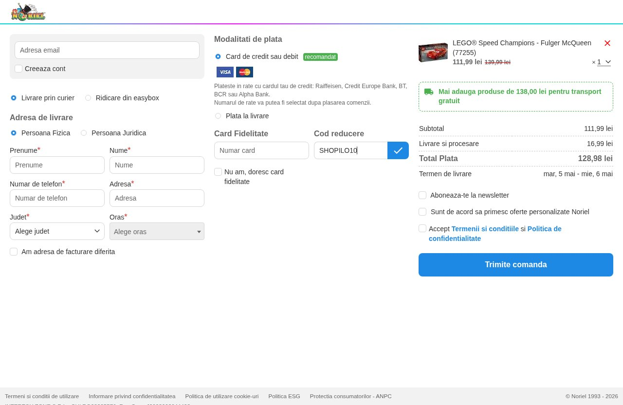Open Protectia consumatorilor - ANPC link

click(351, 396)
